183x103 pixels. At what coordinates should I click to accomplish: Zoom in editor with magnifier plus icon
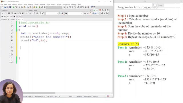35,13
